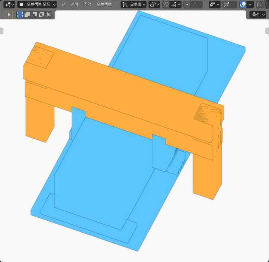Viewport: 269px width, 262px height.
Task: Expand the left toolbar handle
Action: 1,31
